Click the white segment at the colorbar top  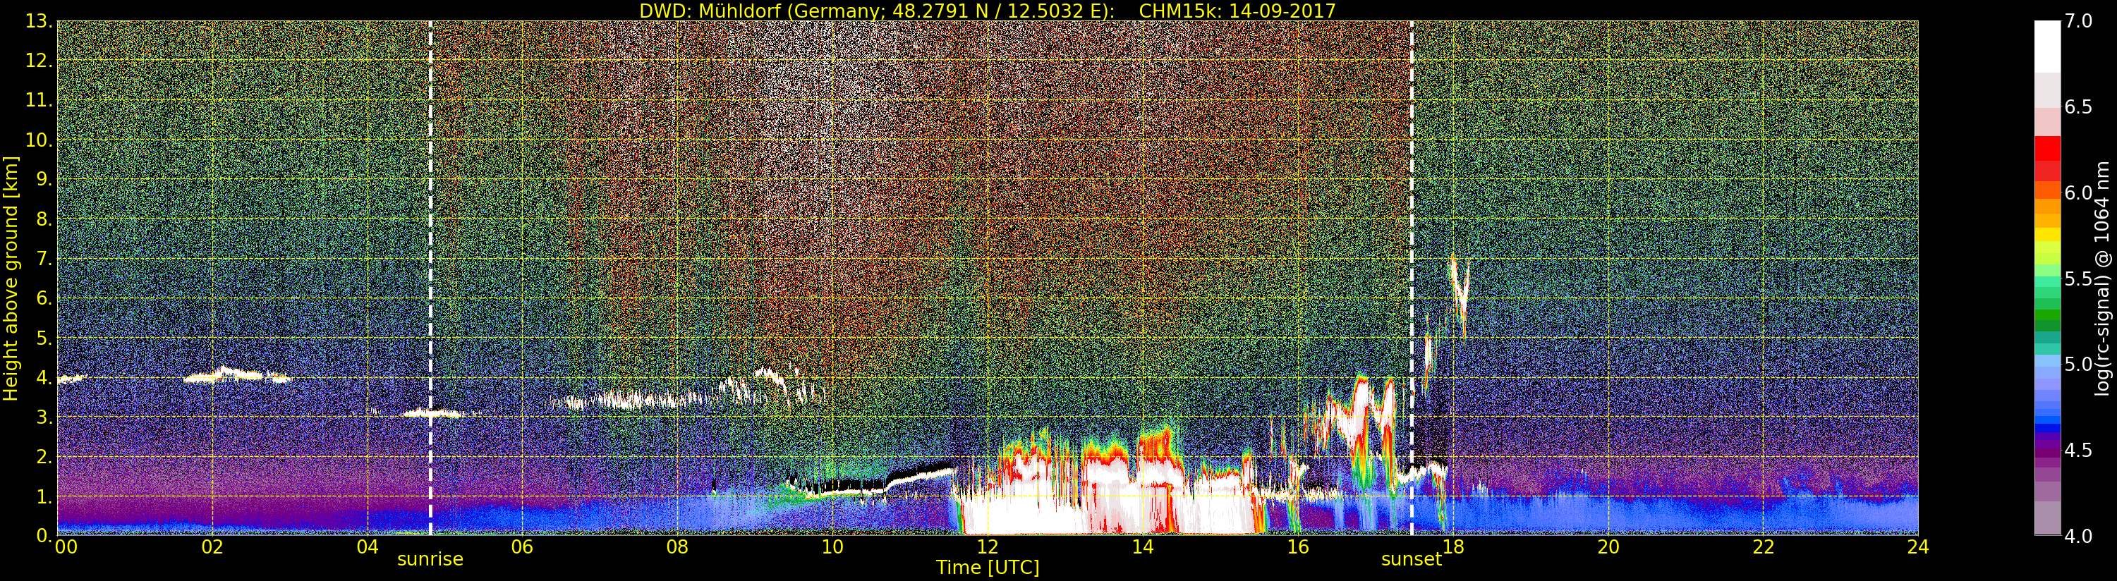click(x=2047, y=47)
